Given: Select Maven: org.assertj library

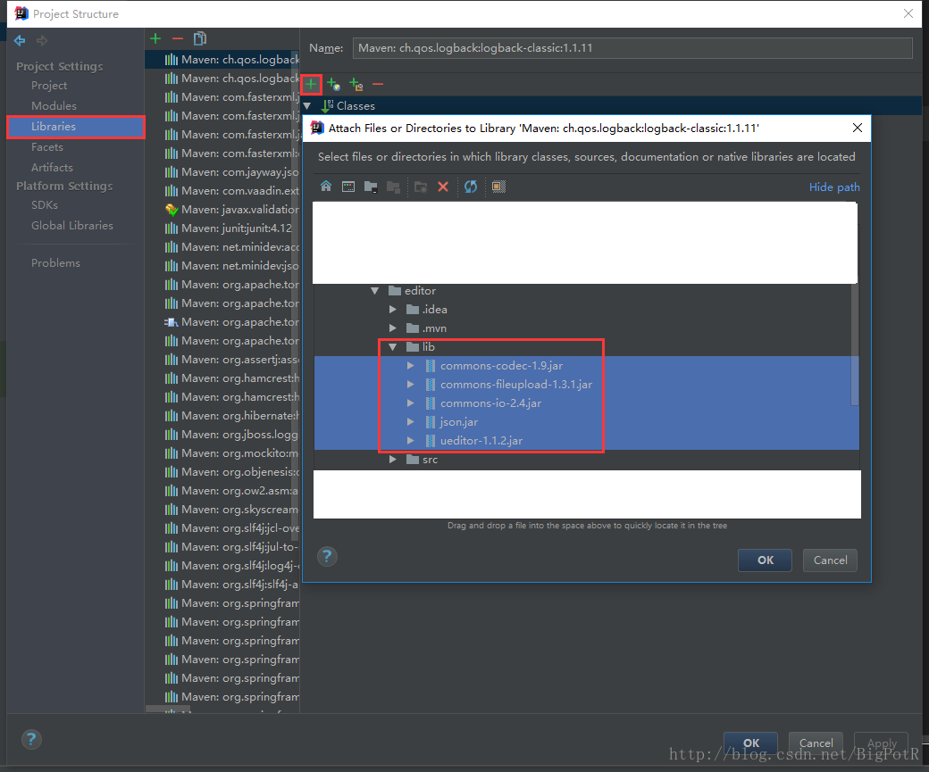Looking at the screenshot, I should pyautogui.click(x=222, y=360).
